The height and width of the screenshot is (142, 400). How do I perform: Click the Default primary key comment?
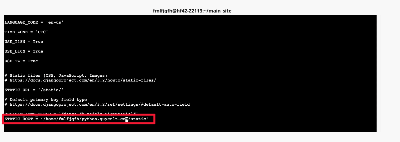coord(46,99)
